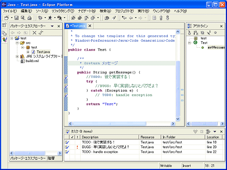Viewport: 227px width, 170px height.
Task: Save the file with the floppy disk icon
Action: coord(16,18)
